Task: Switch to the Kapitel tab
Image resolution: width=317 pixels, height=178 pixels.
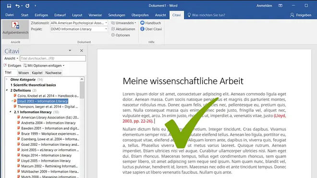Action: [x=37, y=73]
